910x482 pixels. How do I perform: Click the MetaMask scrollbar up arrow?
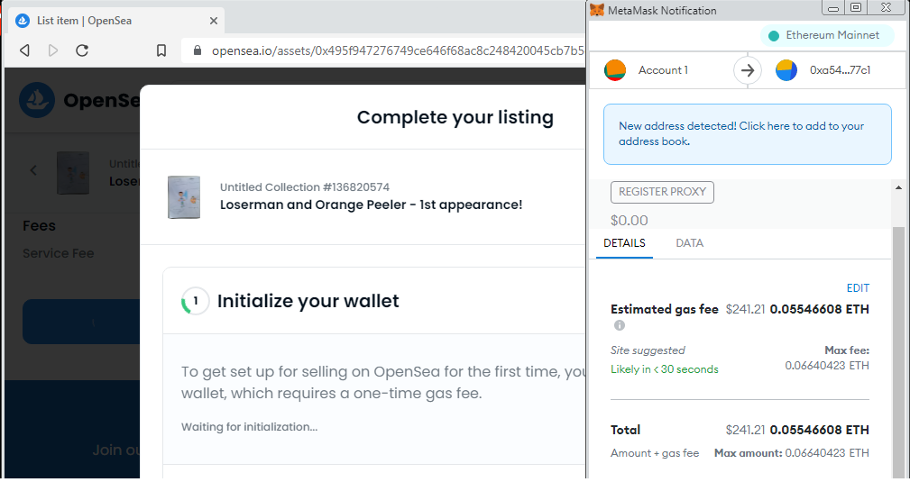[898, 187]
